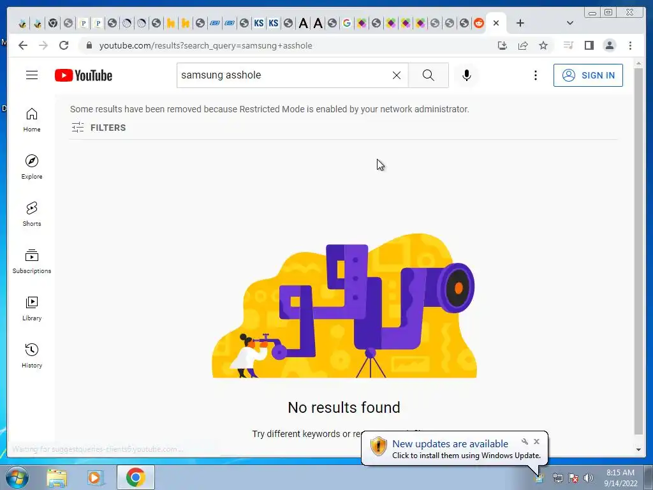The width and height of the screenshot is (653, 490).
Task: Open the Chrome profile avatar menu
Action: click(x=609, y=45)
